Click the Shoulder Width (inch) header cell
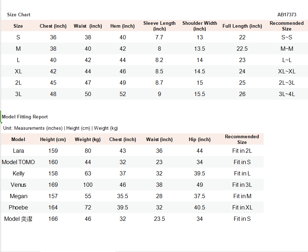The height and width of the screenshot is (252, 308). pos(199,26)
